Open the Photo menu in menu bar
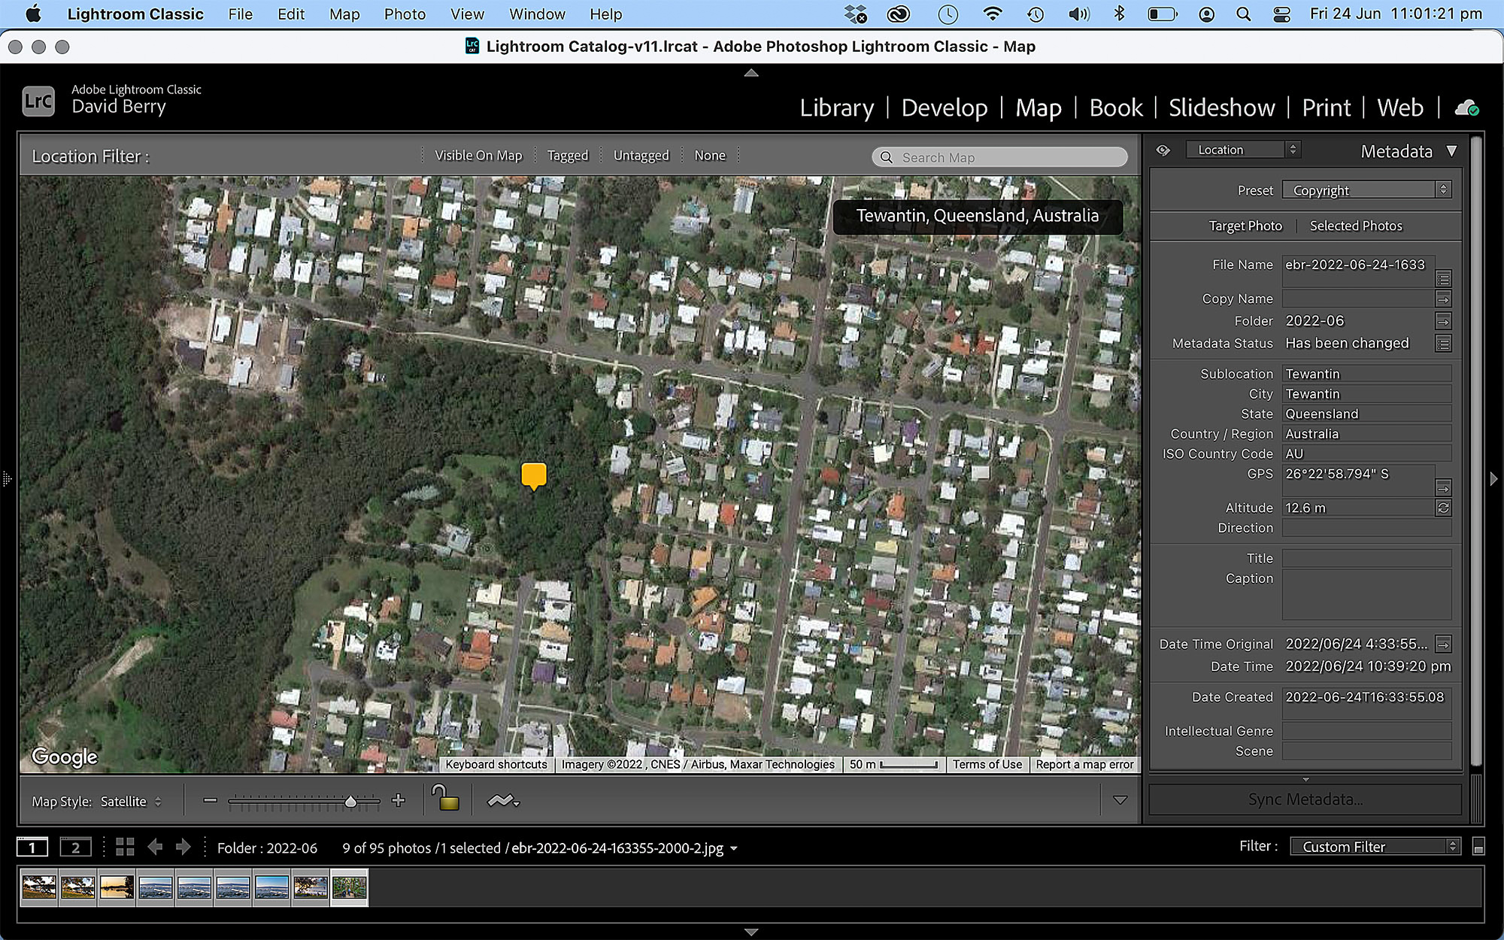 pyautogui.click(x=405, y=14)
